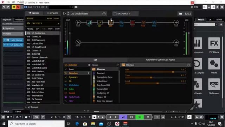The width and height of the screenshot is (225, 127).
Task: Click the Record button in transport
Action: 148,117
